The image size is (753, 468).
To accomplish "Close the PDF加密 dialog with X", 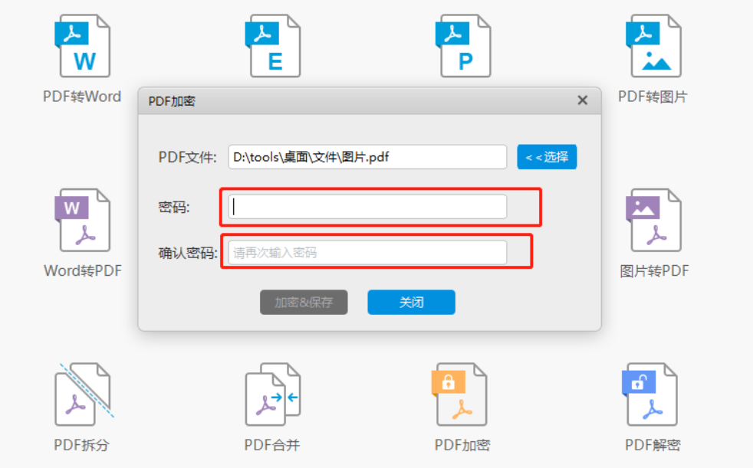I will tap(583, 100).
